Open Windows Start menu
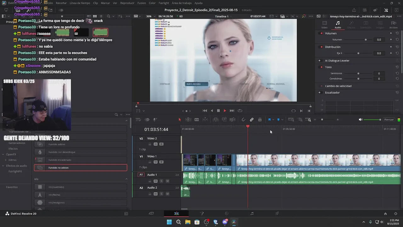Viewport: 403px width, 227px height. 169,222
